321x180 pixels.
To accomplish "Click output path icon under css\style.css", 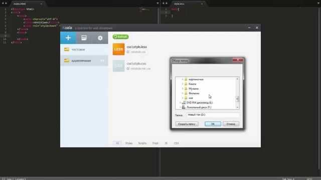I will [128, 68].
